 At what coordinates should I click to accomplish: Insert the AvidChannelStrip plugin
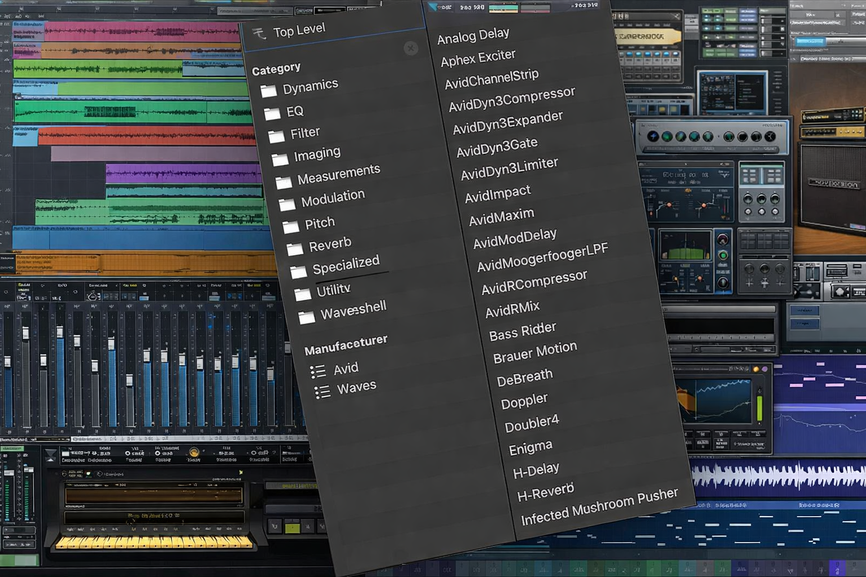492,79
